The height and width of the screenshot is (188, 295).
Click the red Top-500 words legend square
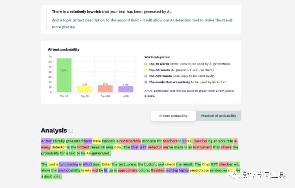(146, 76)
